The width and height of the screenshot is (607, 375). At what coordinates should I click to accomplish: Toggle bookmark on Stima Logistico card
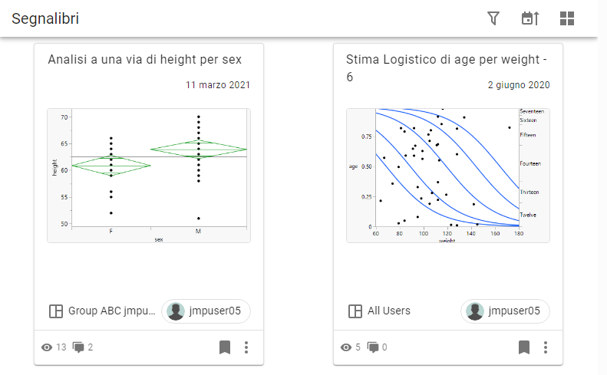pos(524,347)
